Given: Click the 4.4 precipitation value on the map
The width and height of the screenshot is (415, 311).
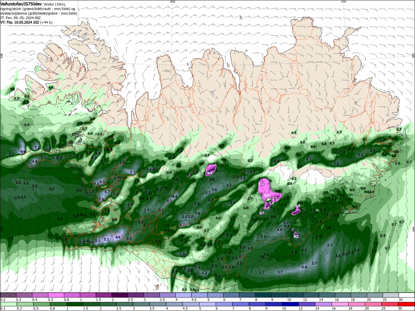Looking at the screenshot, I should pos(304,267).
